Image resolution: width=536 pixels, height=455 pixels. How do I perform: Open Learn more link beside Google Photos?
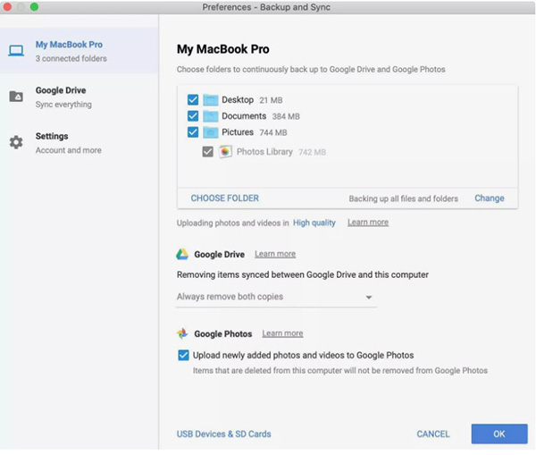(x=282, y=333)
